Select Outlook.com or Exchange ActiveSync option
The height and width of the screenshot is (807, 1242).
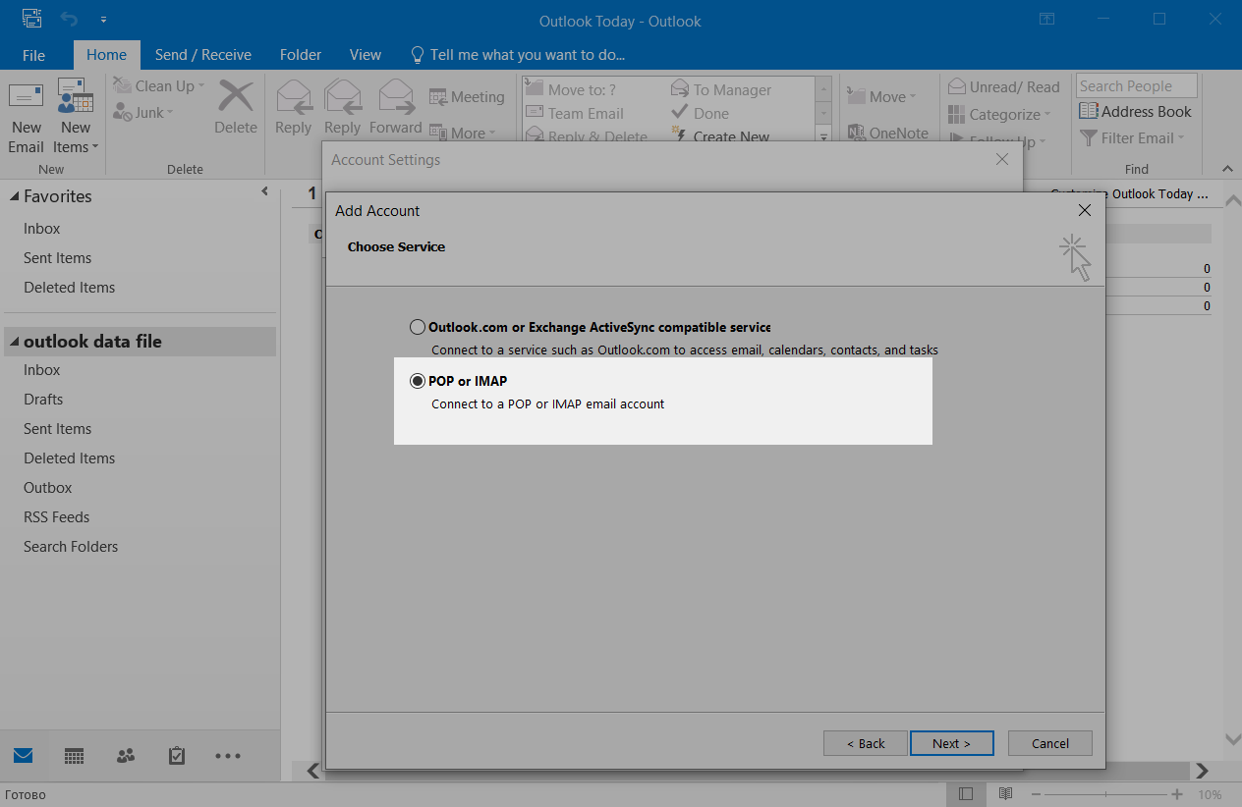(418, 327)
